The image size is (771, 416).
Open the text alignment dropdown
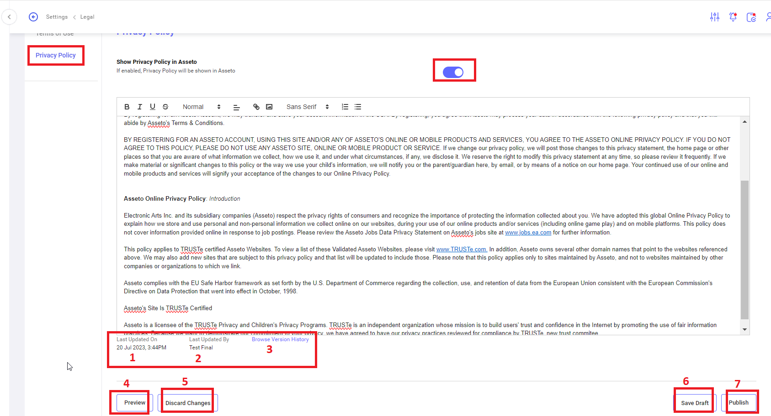pos(236,107)
